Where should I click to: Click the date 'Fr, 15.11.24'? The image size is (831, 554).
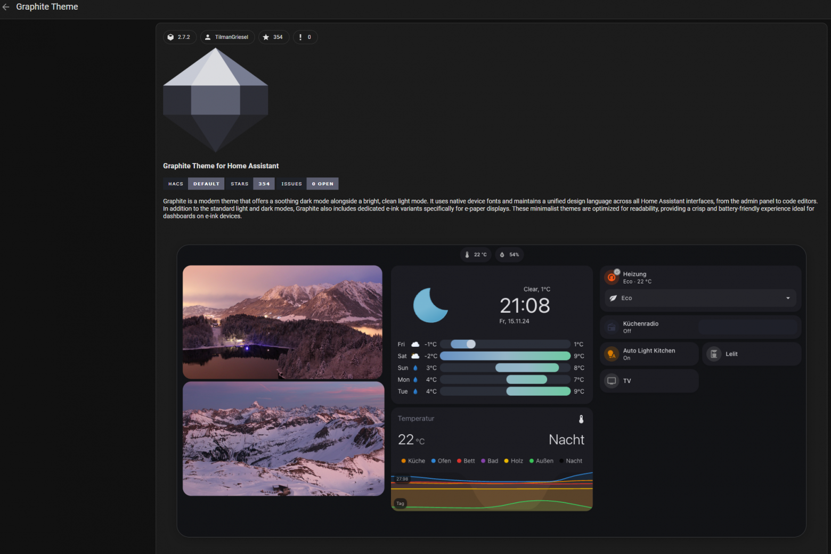(x=514, y=321)
